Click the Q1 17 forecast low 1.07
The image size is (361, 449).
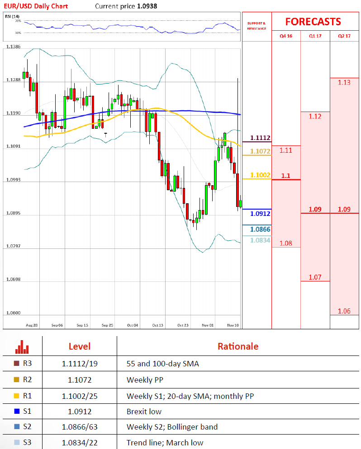click(315, 277)
